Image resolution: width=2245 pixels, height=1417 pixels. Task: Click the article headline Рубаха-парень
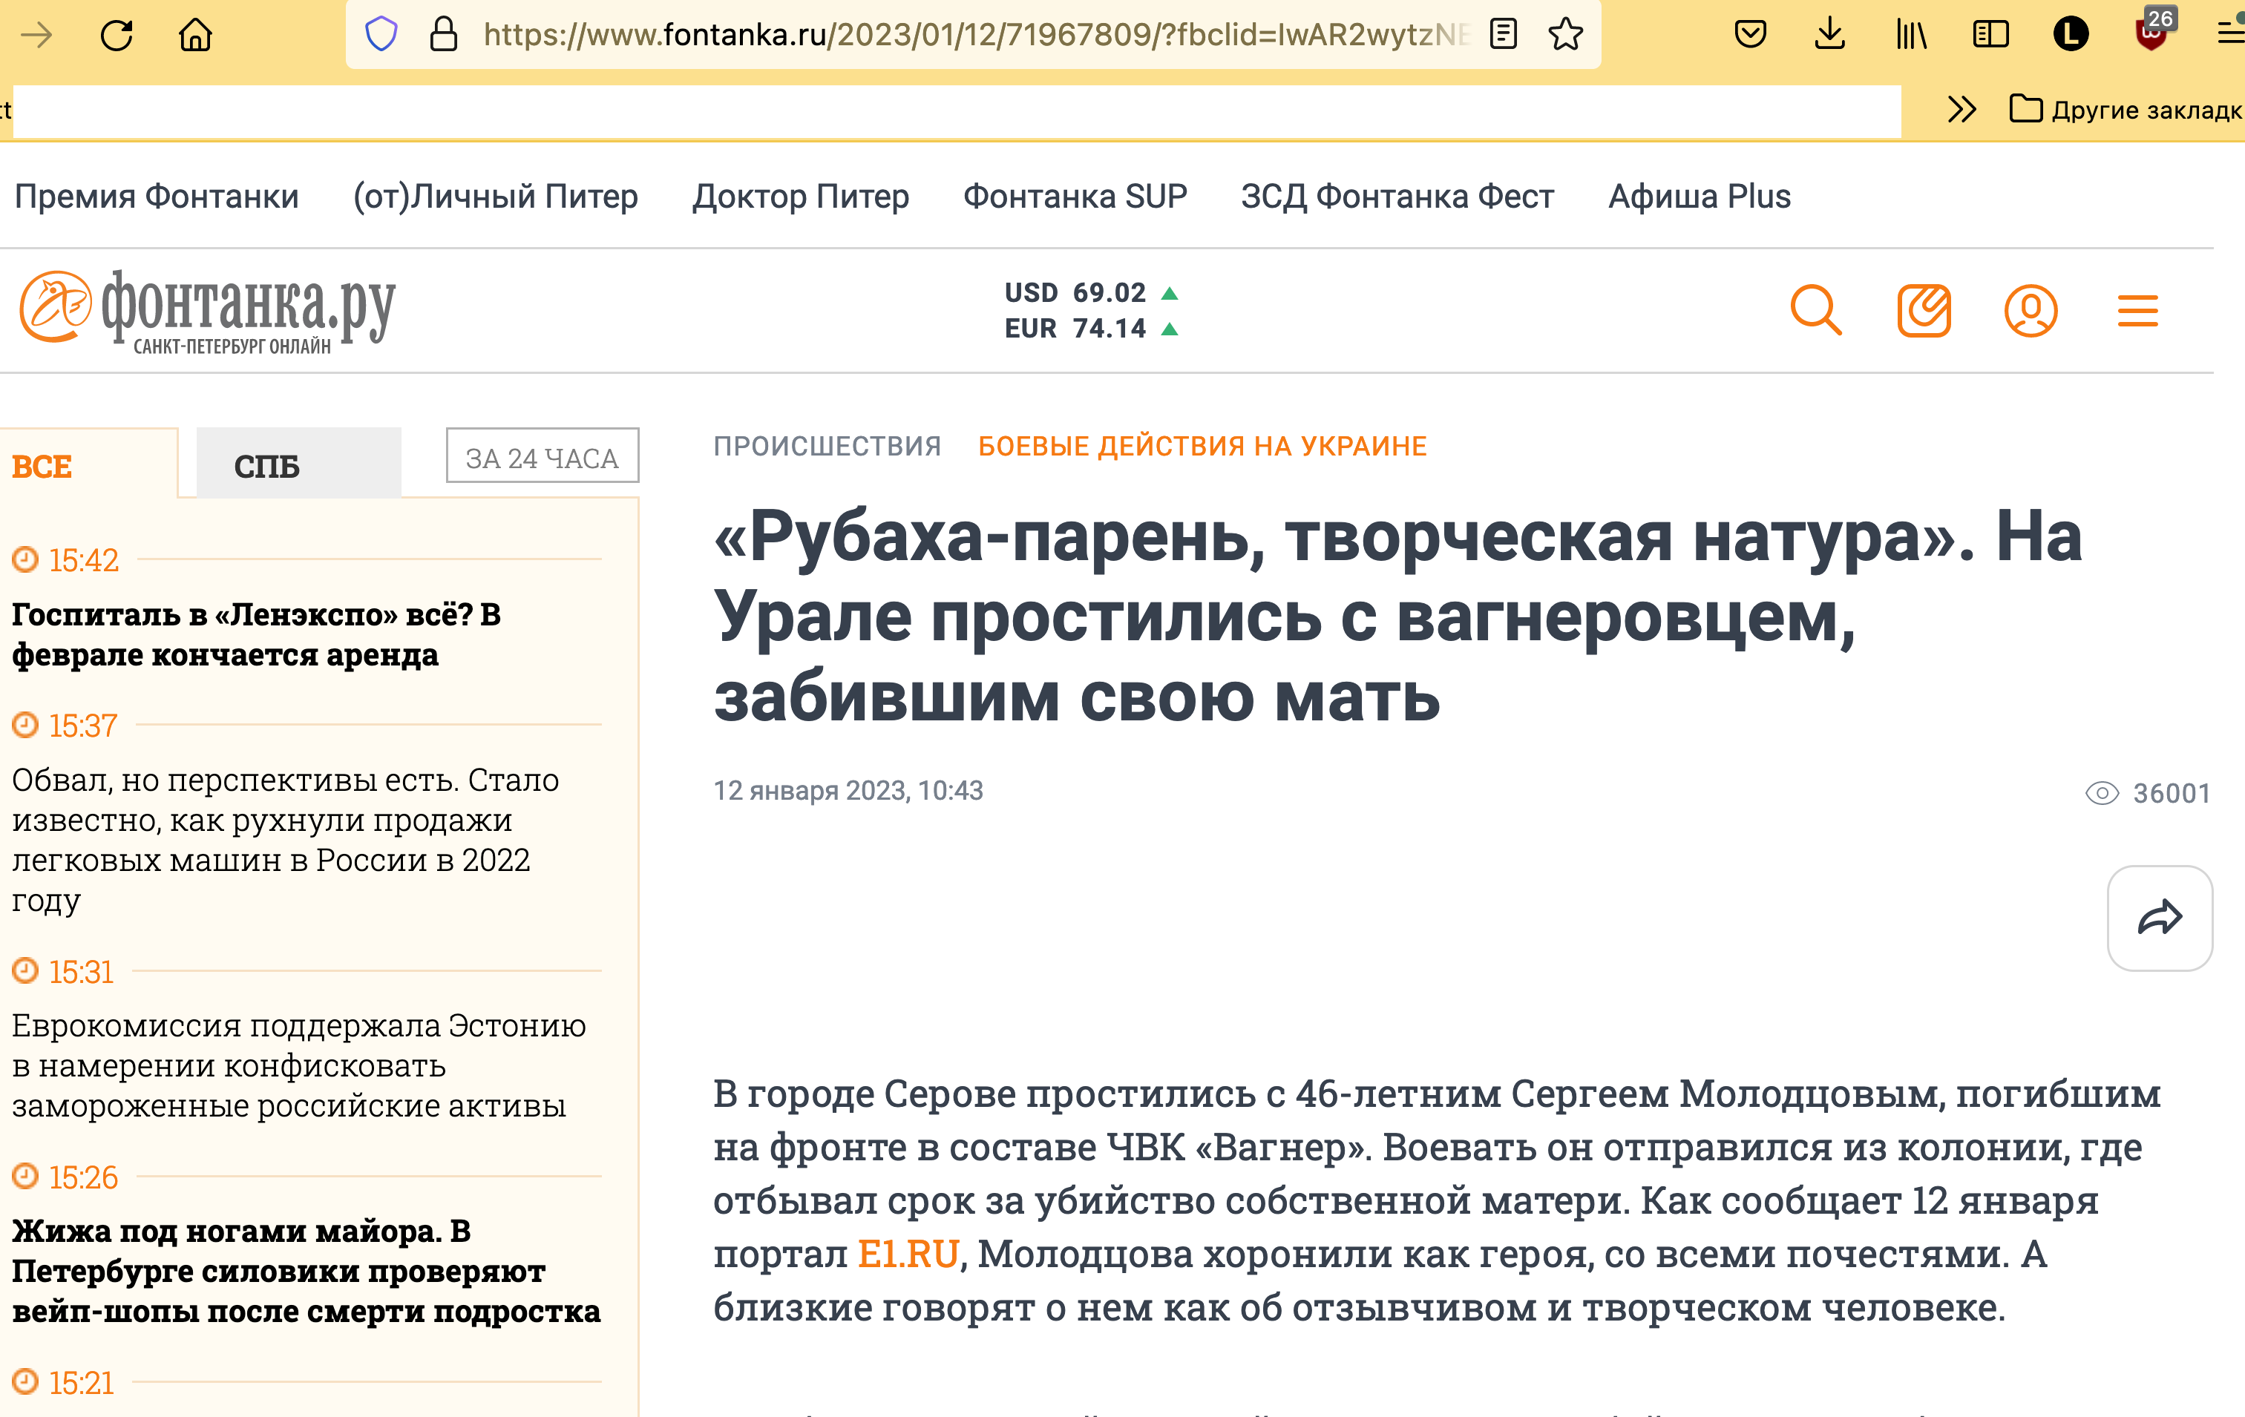pyautogui.click(x=1397, y=617)
